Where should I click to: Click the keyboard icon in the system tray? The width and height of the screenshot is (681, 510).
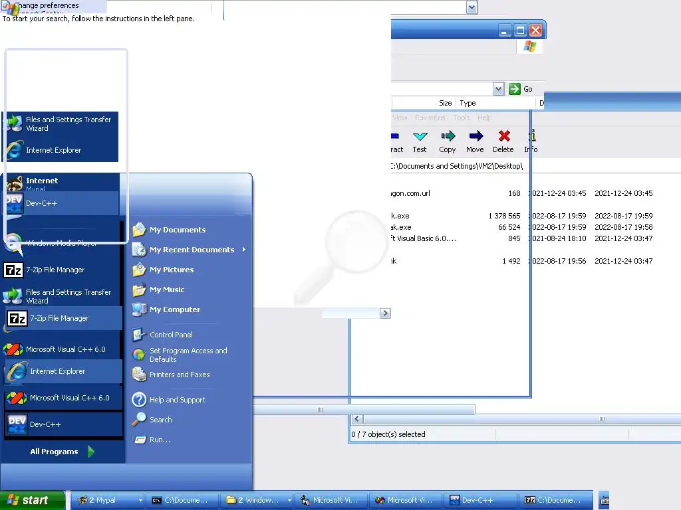click(605, 501)
